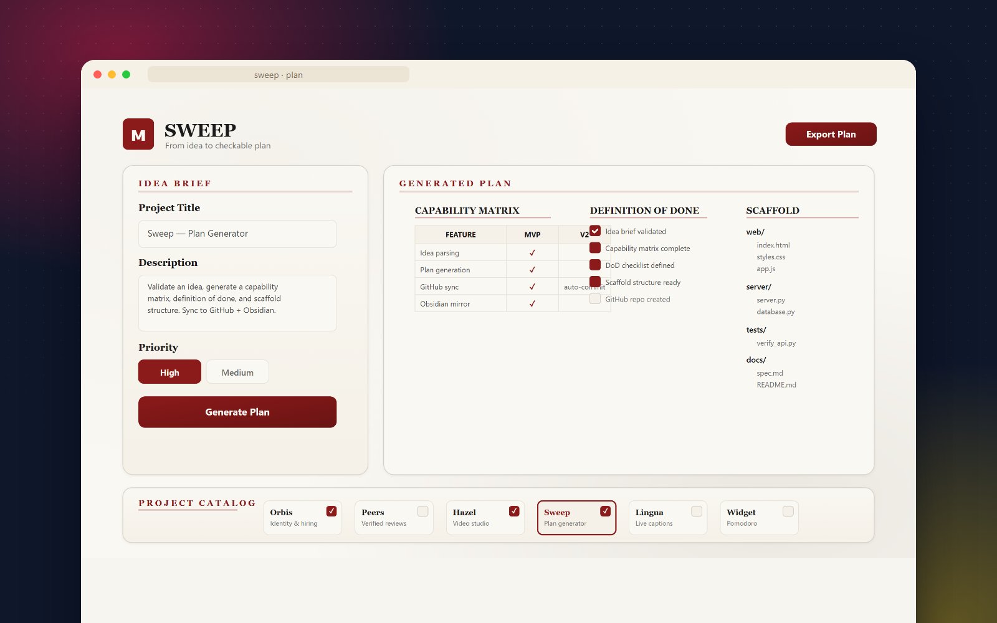This screenshot has height=623, width=997.
Task: Click the green maximize window button
Action: pos(126,75)
